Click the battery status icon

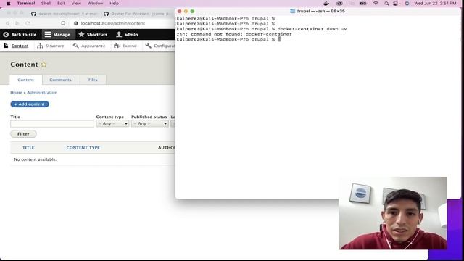click(362, 4)
